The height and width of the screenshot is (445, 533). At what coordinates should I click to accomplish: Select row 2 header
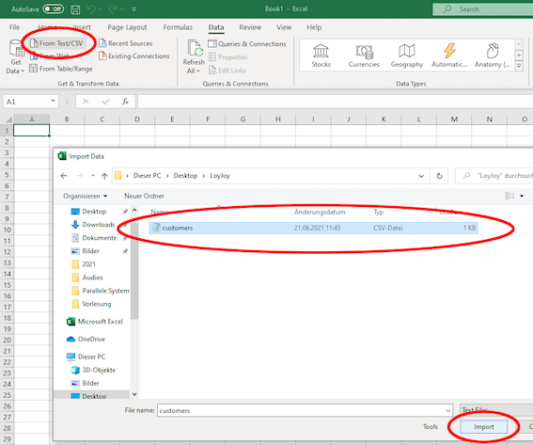7,141
